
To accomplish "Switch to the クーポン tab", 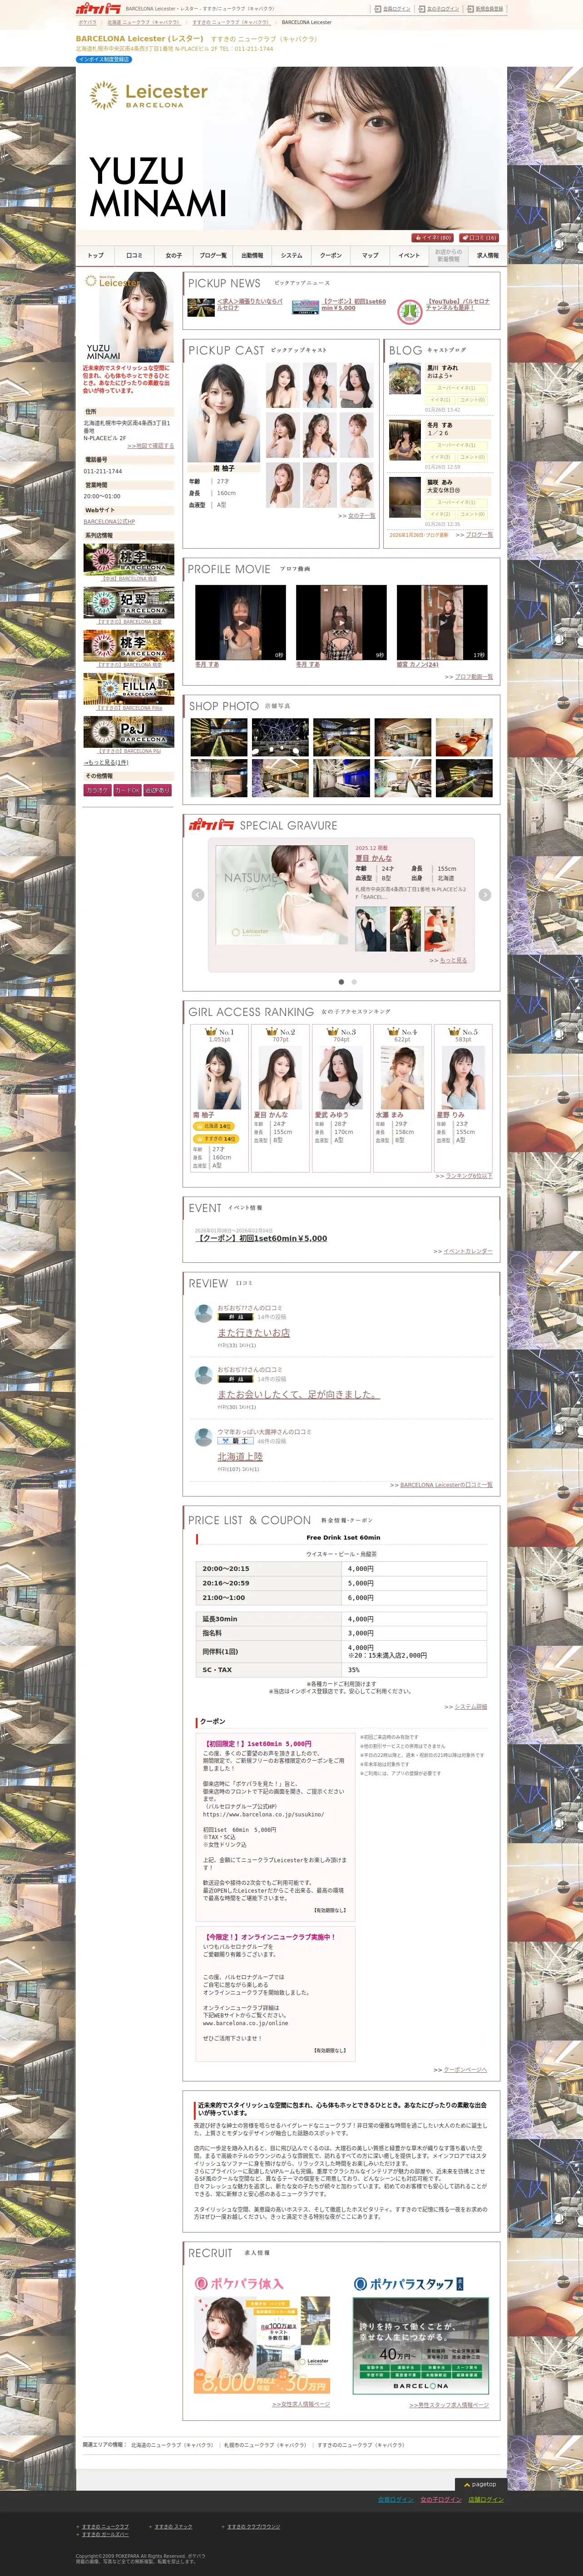I will (330, 255).
